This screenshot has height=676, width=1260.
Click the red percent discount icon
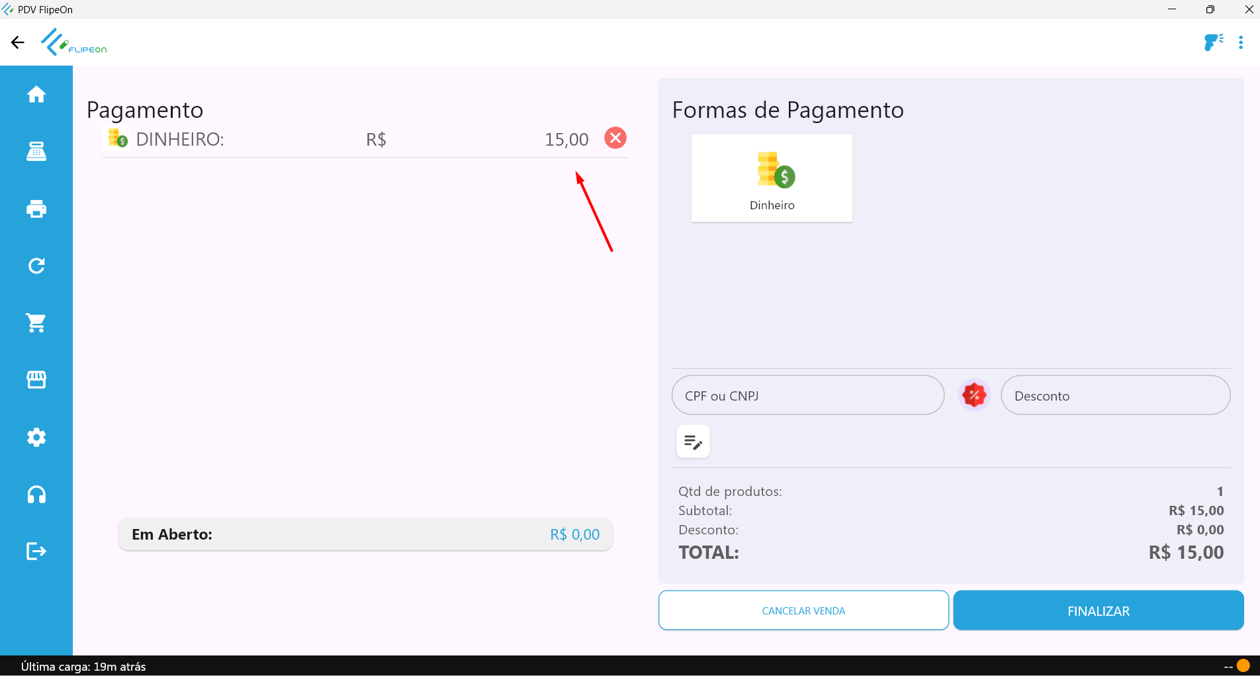pyautogui.click(x=973, y=396)
